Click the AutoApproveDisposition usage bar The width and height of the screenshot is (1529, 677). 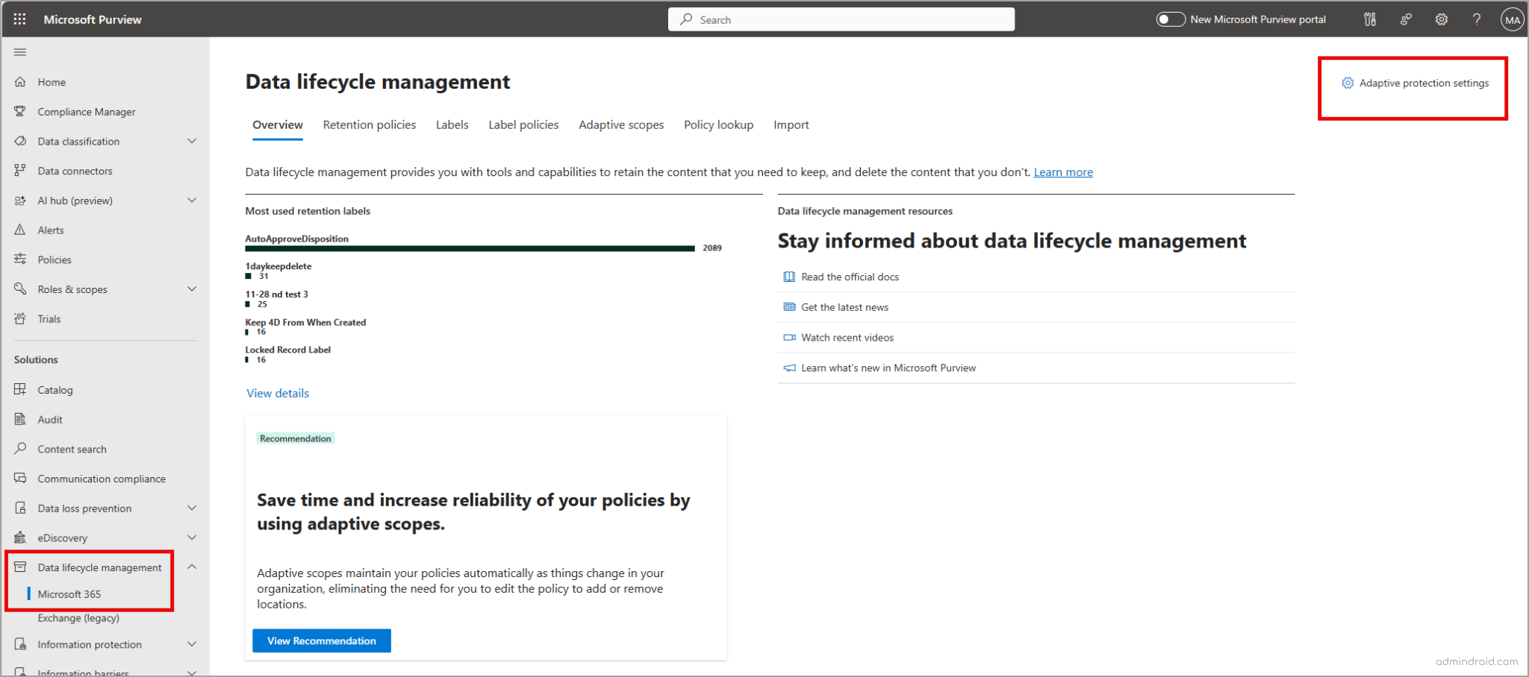pyautogui.click(x=469, y=248)
